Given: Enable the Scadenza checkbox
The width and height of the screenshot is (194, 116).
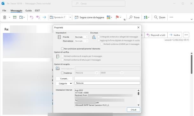Looking at the screenshot, I should (62, 73).
